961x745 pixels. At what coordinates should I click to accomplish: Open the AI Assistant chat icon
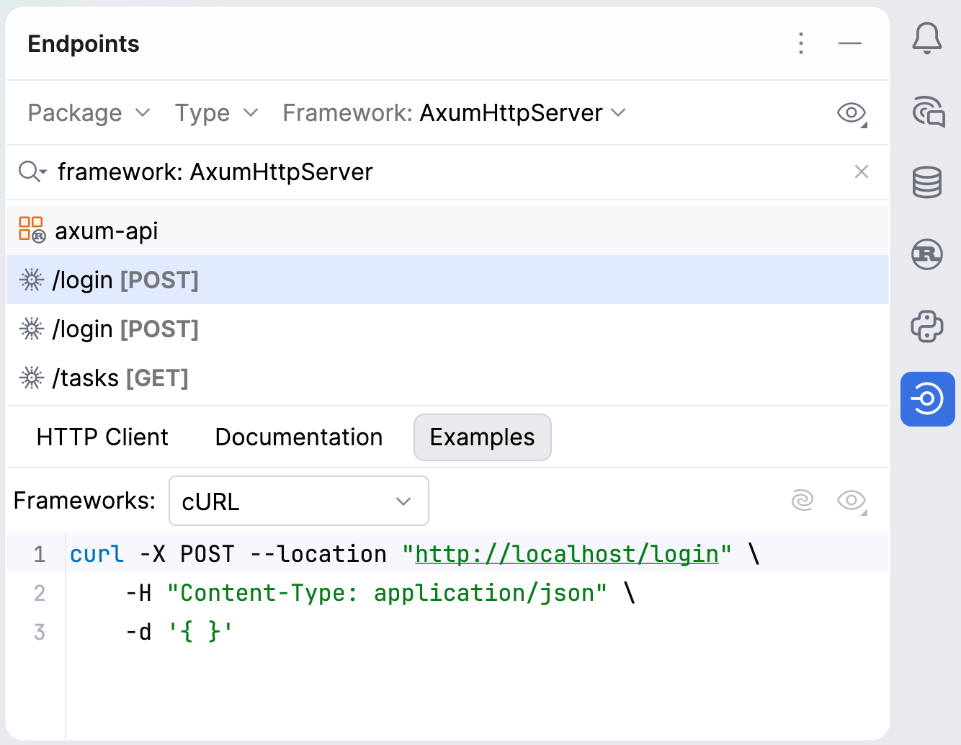point(928,111)
